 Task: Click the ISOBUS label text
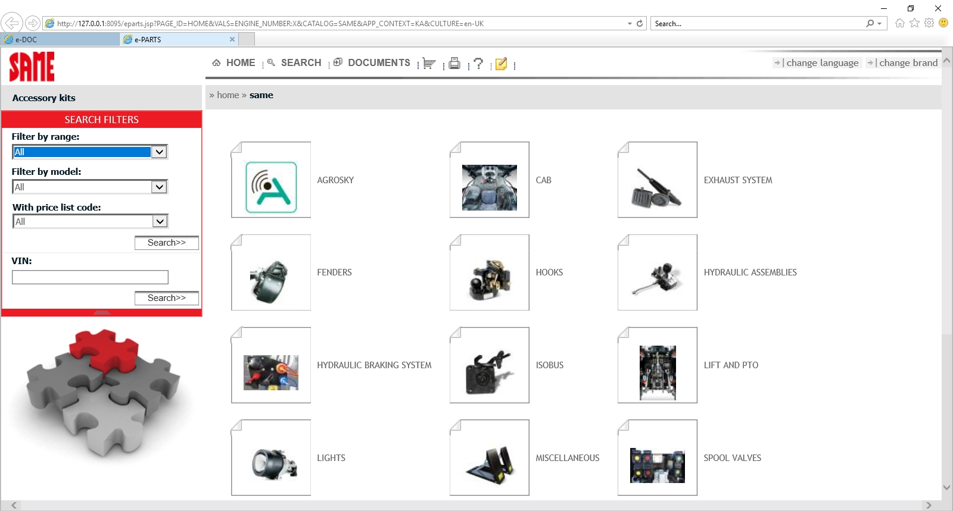(x=550, y=365)
